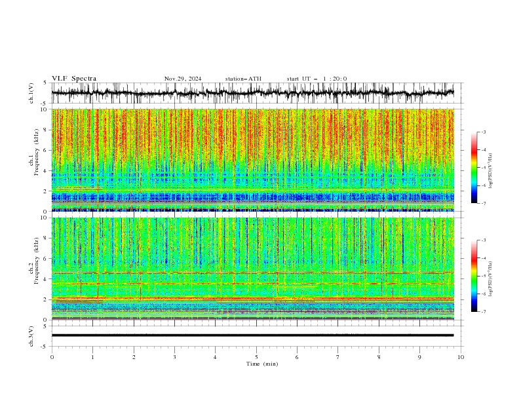
Task: Click the ch.2 frequency tick "4"
Action: (46, 279)
